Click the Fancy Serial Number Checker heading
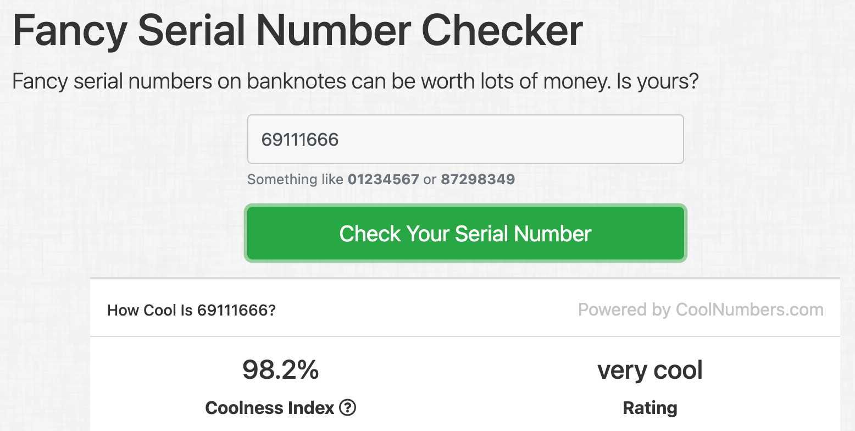855x431 pixels. pos(297,30)
